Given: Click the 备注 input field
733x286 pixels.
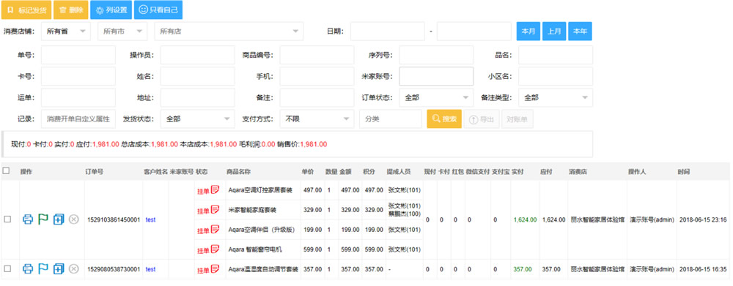Looking at the screenshot, I should [317, 97].
